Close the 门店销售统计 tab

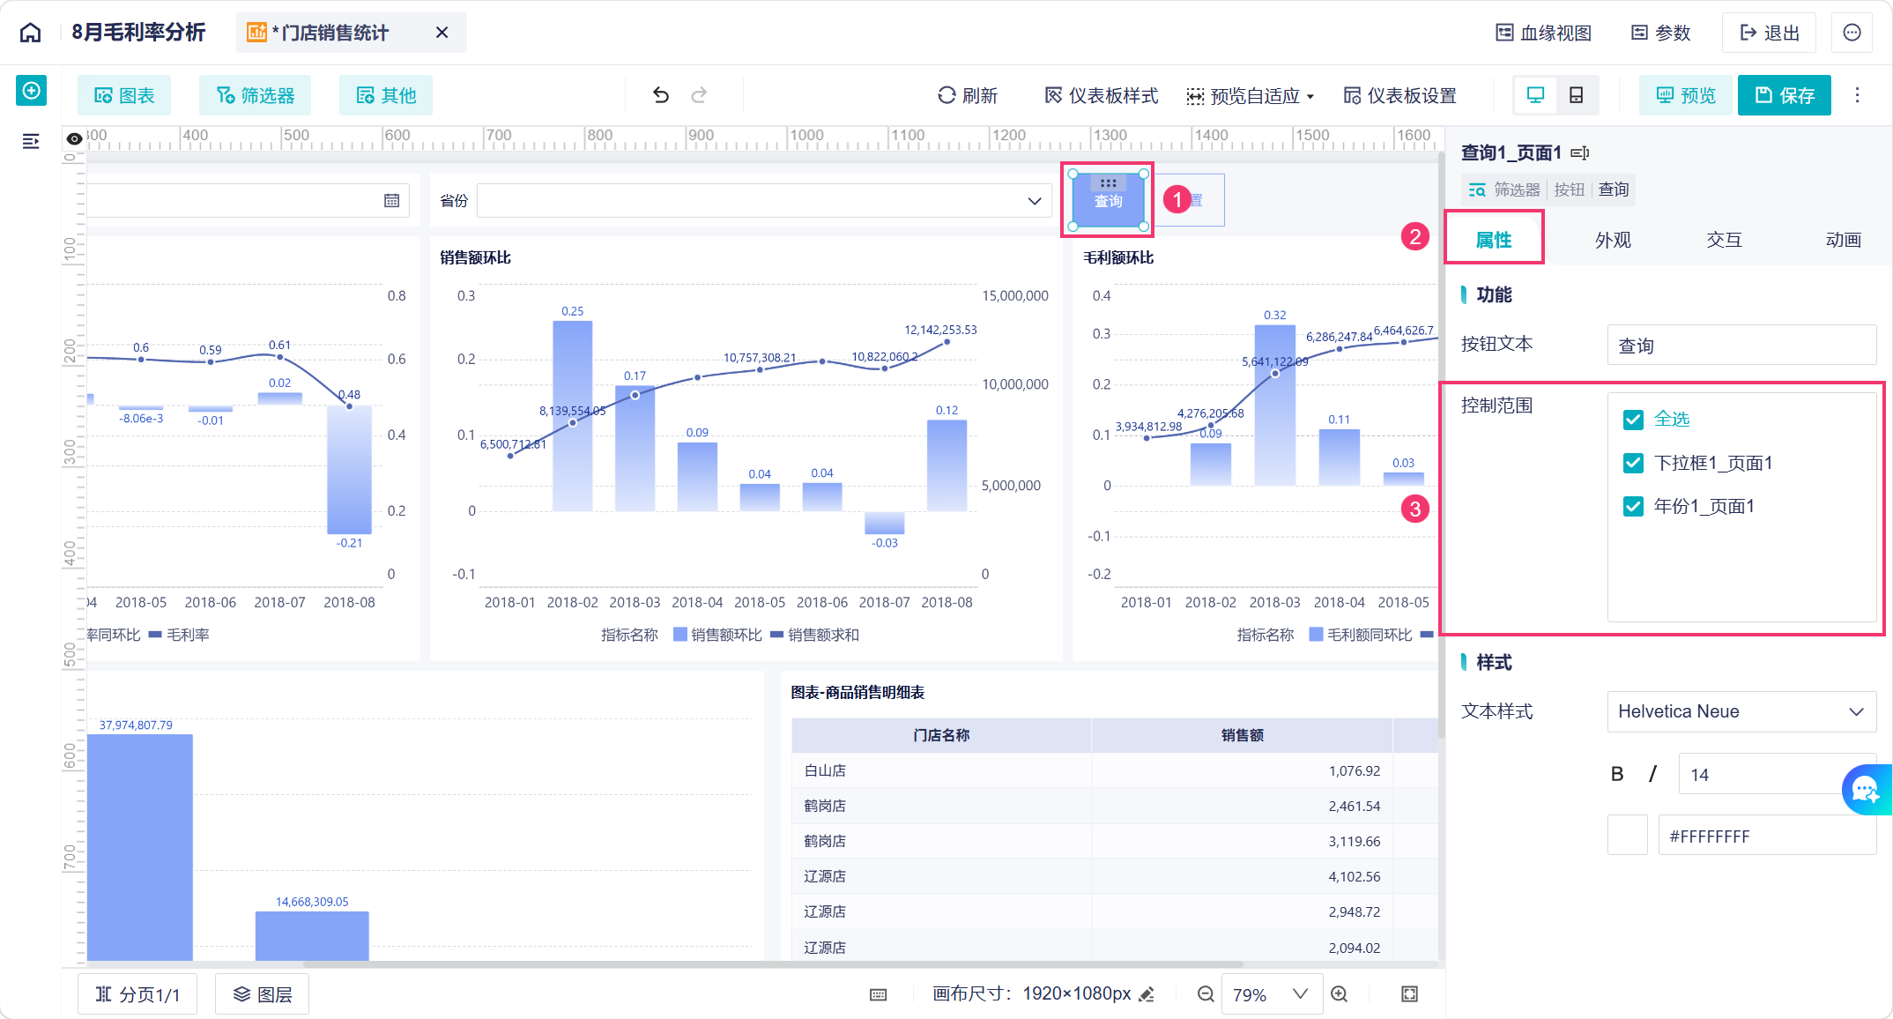point(442,33)
